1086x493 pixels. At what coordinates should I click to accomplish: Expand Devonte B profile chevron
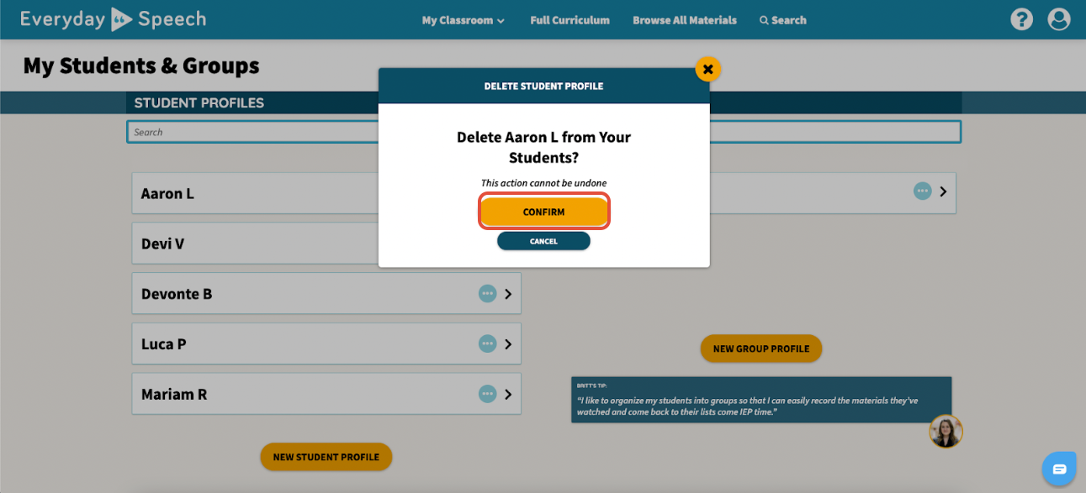point(508,294)
